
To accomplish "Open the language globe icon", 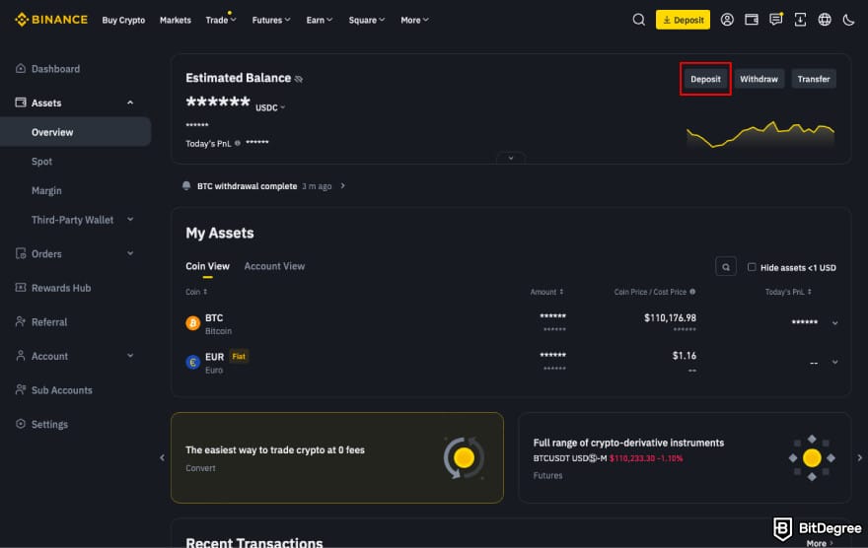I will coord(825,20).
